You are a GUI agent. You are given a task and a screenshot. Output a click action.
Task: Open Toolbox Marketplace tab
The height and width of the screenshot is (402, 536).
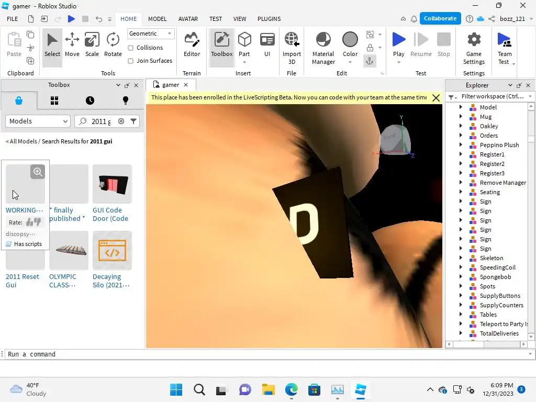pos(19,100)
